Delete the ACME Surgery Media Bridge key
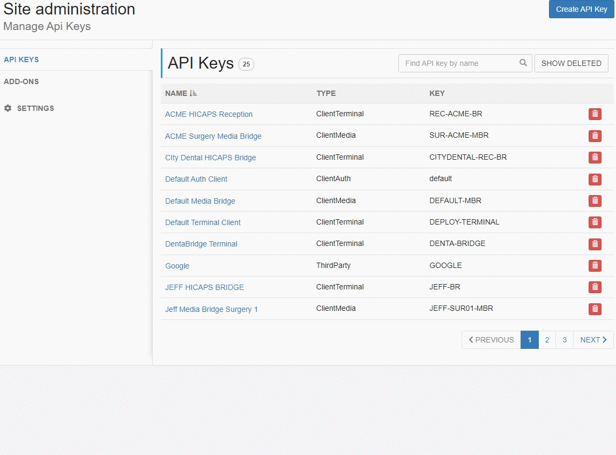 [595, 136]
